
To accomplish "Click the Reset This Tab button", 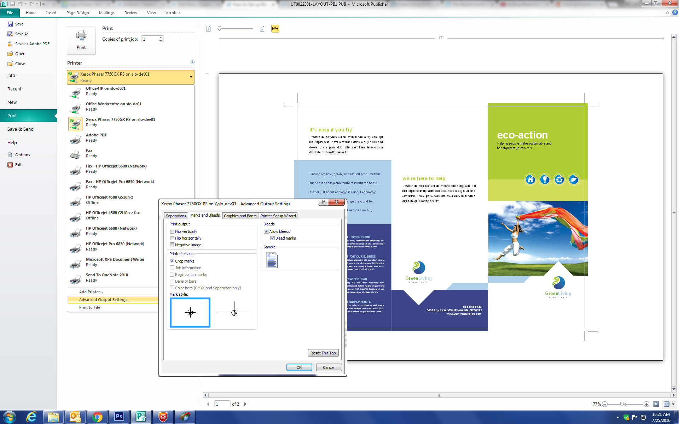I will click(323, 353).
